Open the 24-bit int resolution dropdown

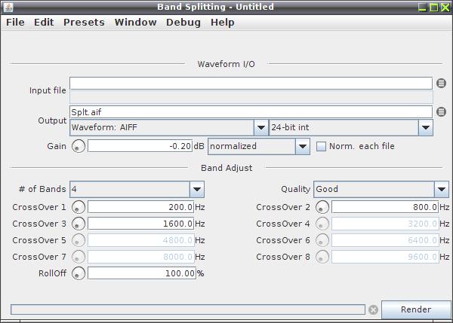(351, 127)
